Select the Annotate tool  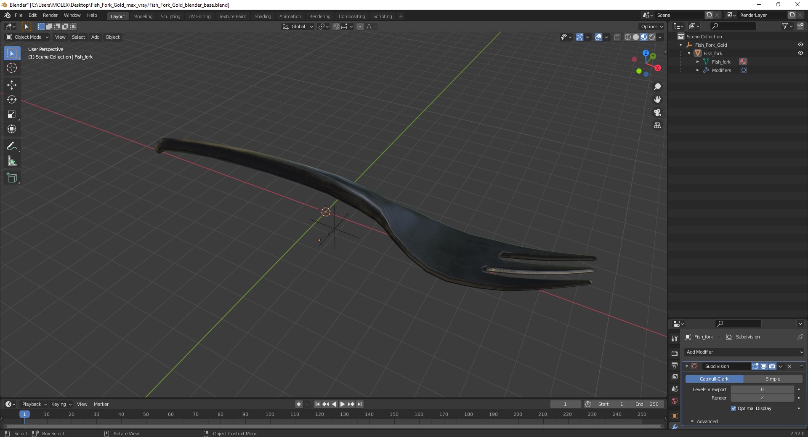coord(12,146)
